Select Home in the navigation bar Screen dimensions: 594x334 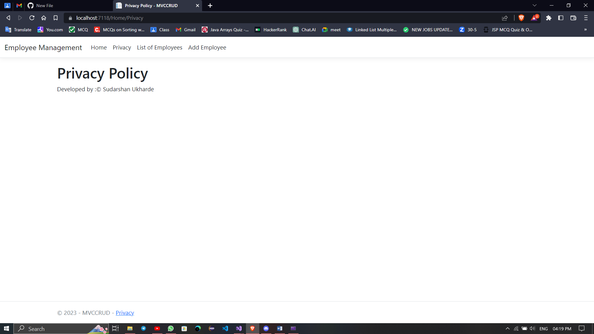(x=99, y=47)
